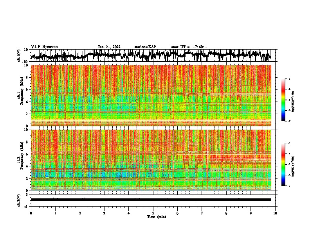Screen dimensions: 310x239
Task: Click time axis tick label "3"
Action: (x=104, y=213)
